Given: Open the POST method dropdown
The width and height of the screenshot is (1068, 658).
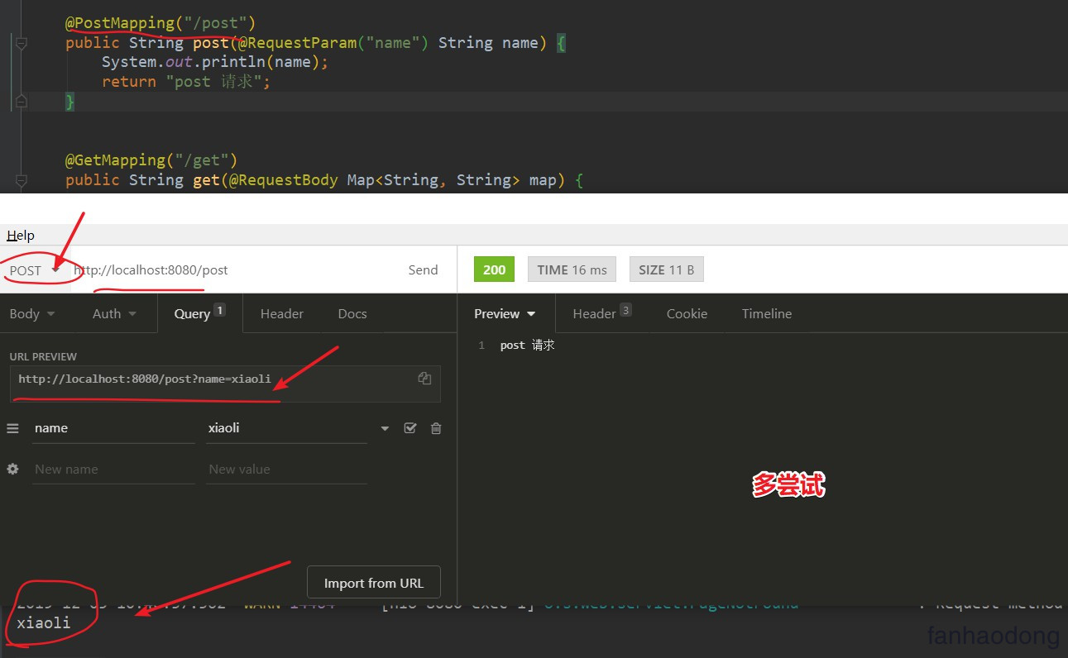Looking at the screenshot, I should coord(34,270).
